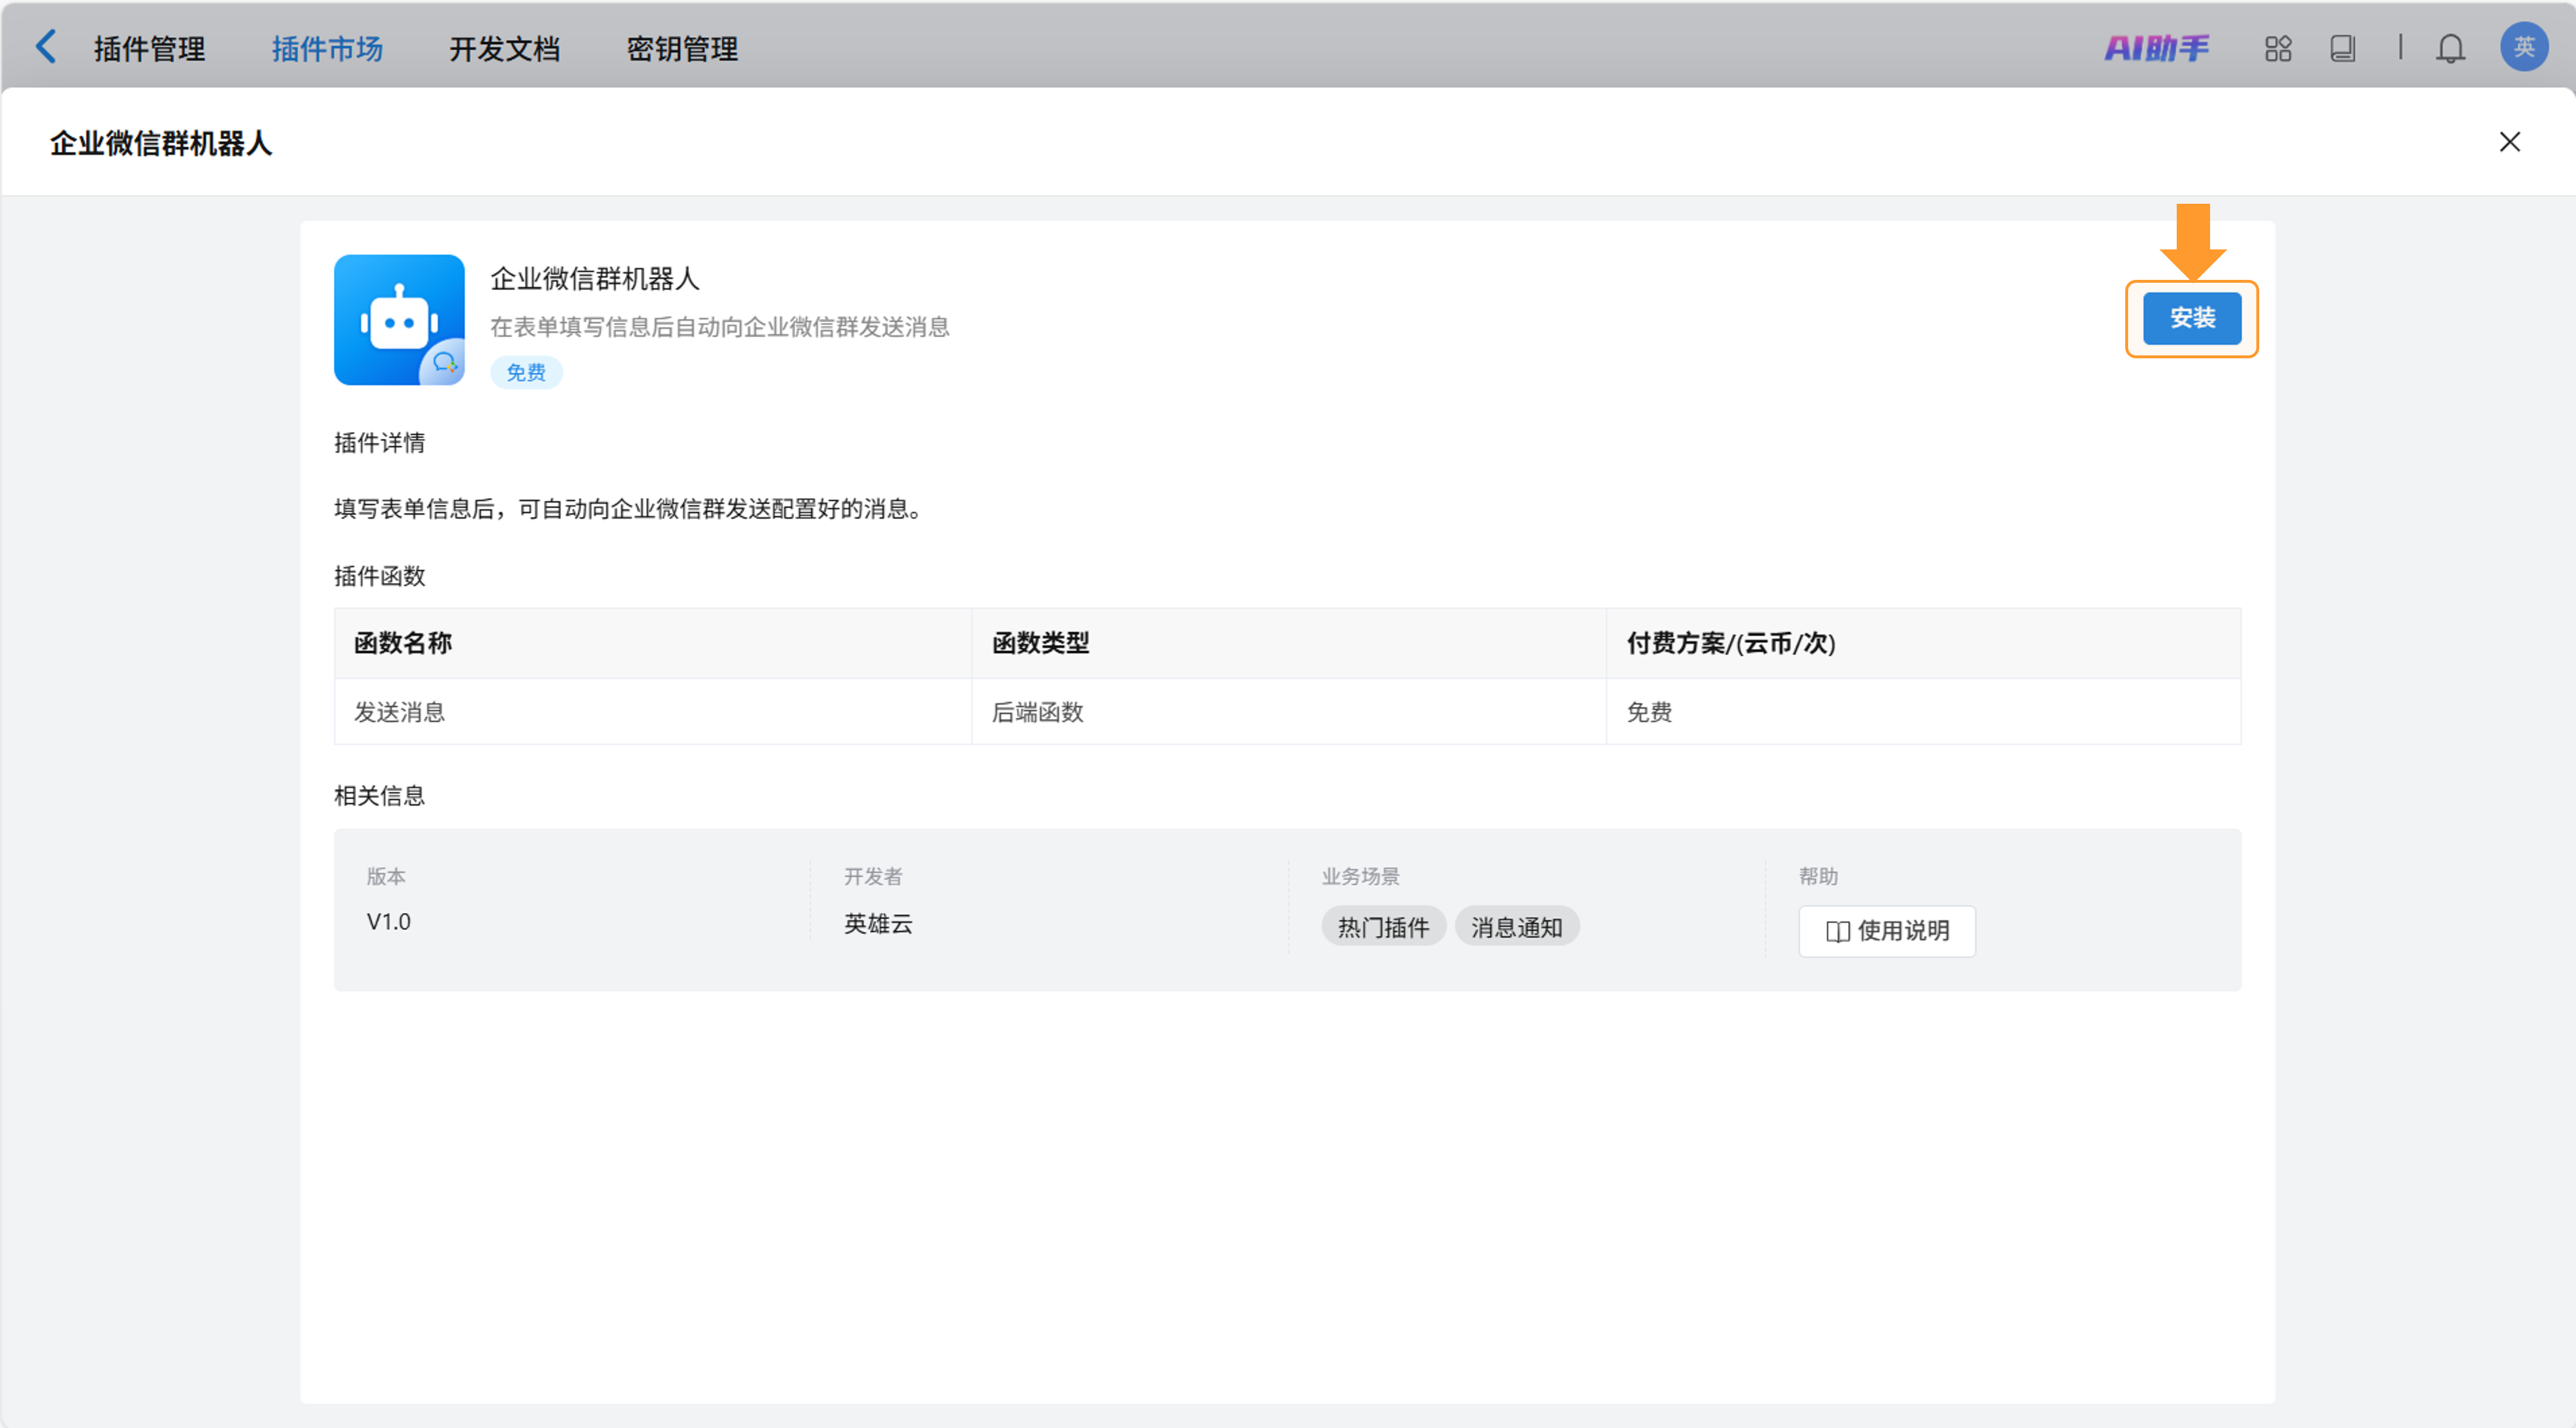Viewport: 2576px width, 1428px height.
Task: Open the apps grid icon
Action: (2277, 48)
